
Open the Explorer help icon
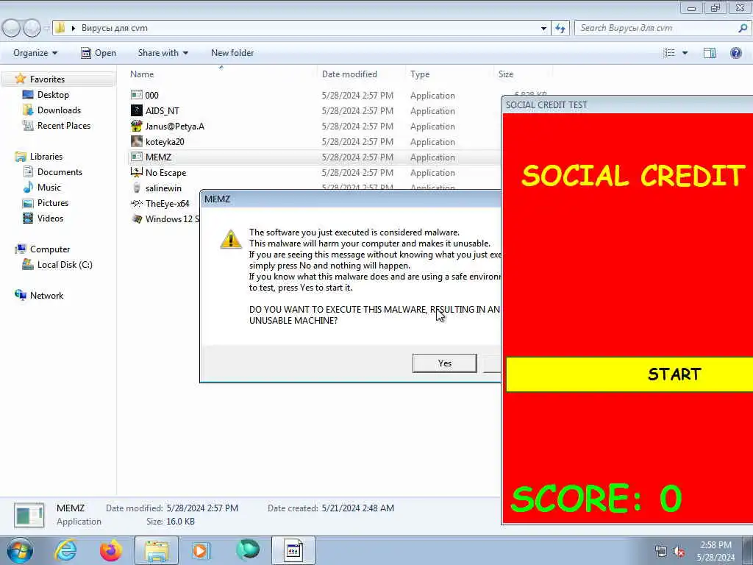point(735,53)
